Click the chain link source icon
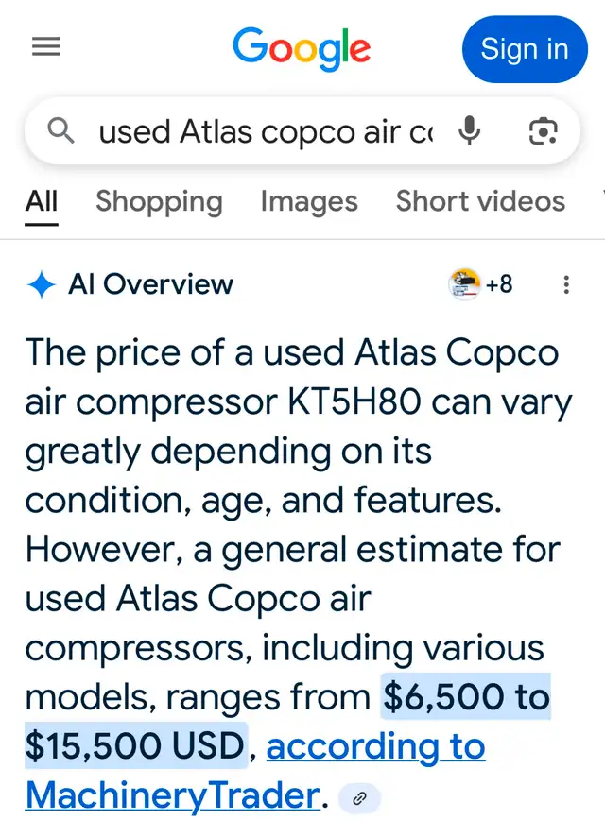This screenshot has height=837, width=605. (x=360, y=798)
